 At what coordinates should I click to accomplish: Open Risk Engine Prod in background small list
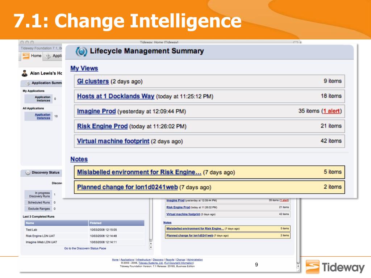click(x=178, y=207)
